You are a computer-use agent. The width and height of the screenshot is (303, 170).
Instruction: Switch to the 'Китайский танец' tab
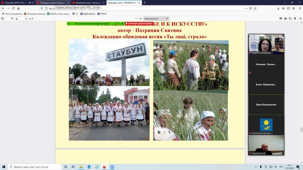(88, 3)
